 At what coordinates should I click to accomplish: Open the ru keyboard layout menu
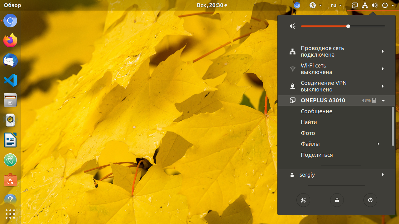336,5
